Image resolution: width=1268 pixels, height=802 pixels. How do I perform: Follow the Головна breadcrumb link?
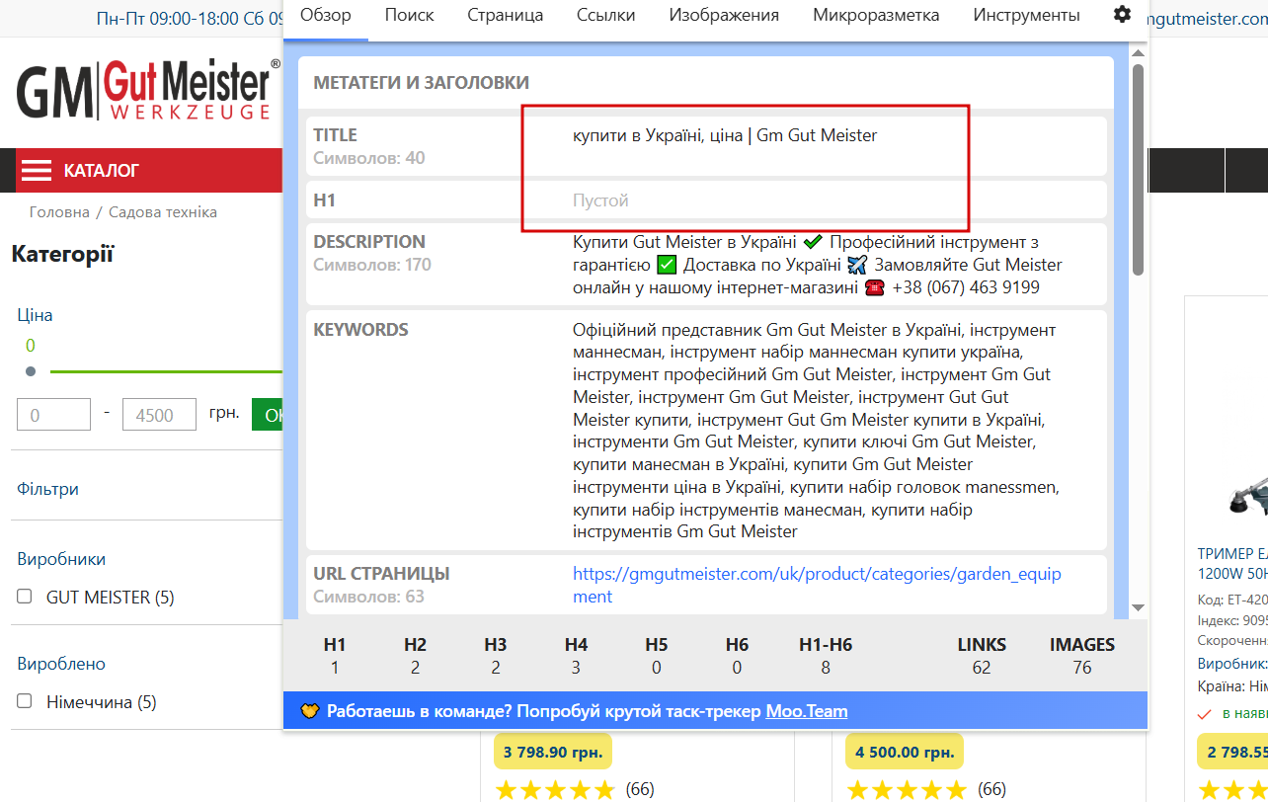pos(59,212)
